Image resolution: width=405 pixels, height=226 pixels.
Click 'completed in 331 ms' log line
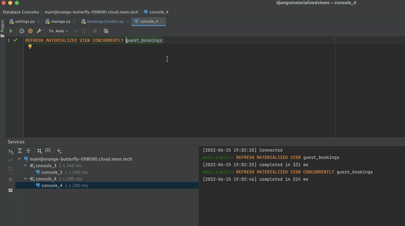point(255,165)
